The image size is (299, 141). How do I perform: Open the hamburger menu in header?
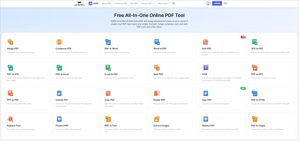click(x=225, y=3)
